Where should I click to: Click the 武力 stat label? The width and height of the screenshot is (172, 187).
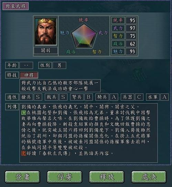click(x=118, y=28)
